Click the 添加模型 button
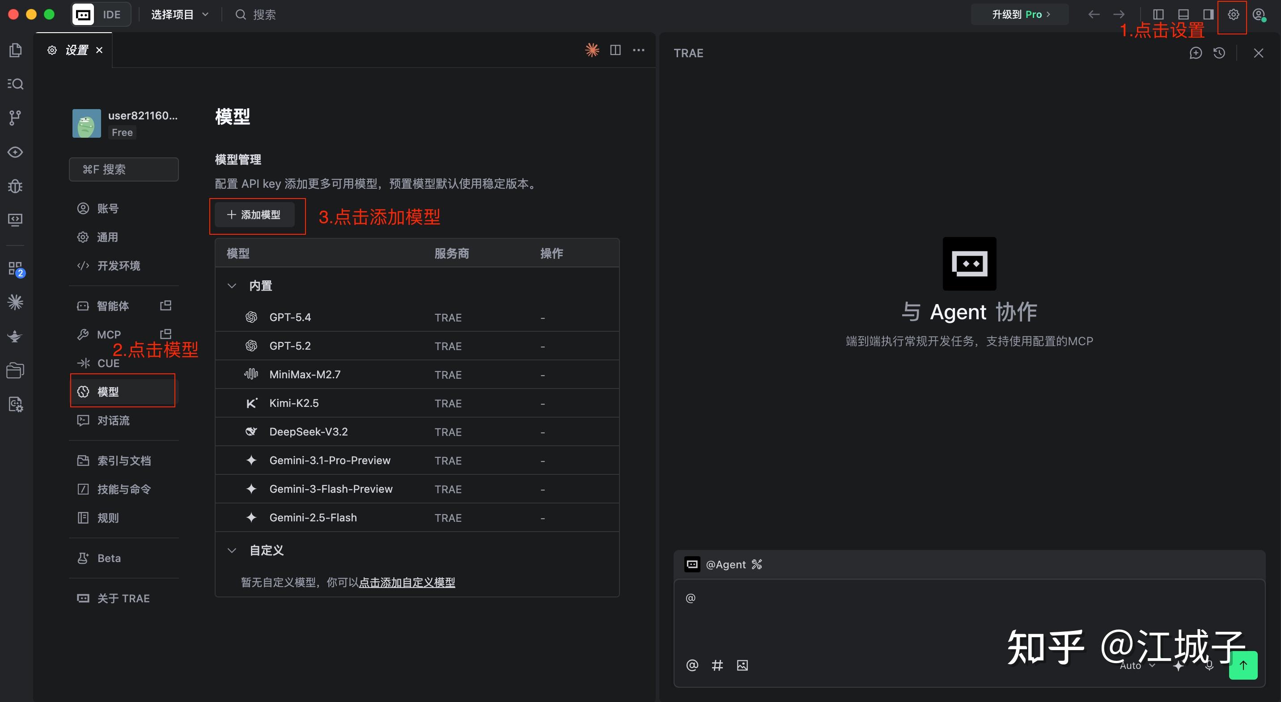The width and height of the screenshot is (1281, 702). 254,215
